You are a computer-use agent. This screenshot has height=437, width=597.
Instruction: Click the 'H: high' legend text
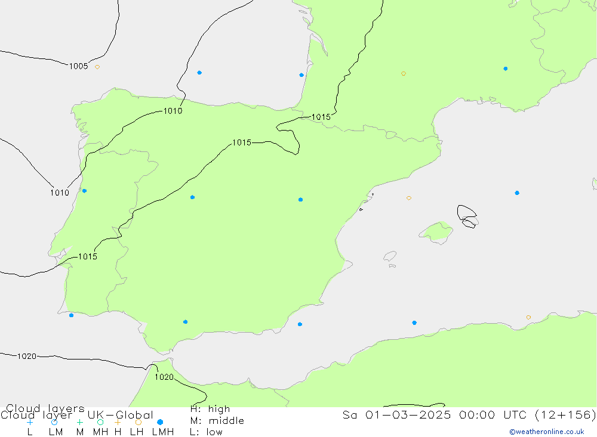click(210, 409)
